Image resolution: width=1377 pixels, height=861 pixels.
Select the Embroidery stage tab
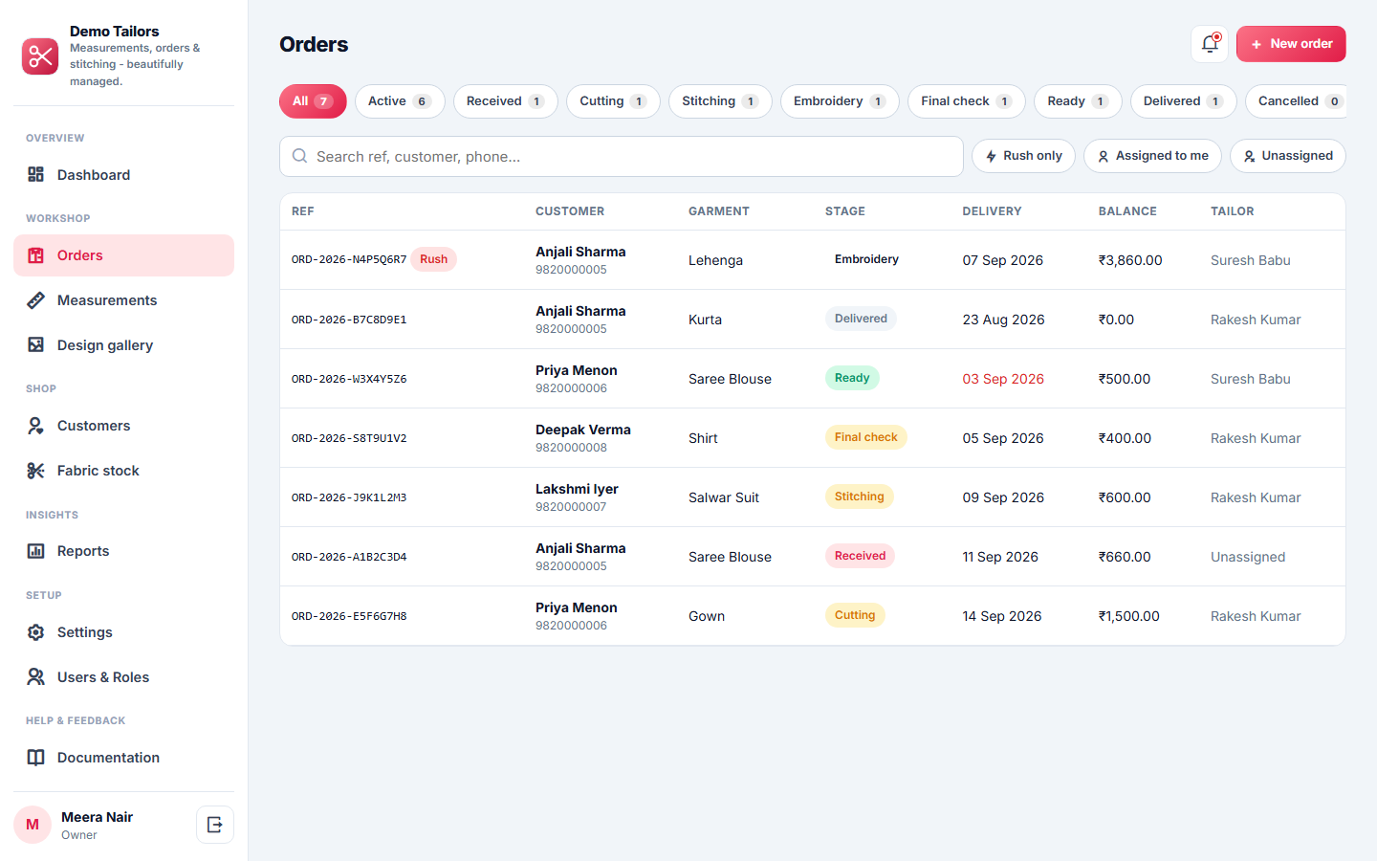(840, 101)
